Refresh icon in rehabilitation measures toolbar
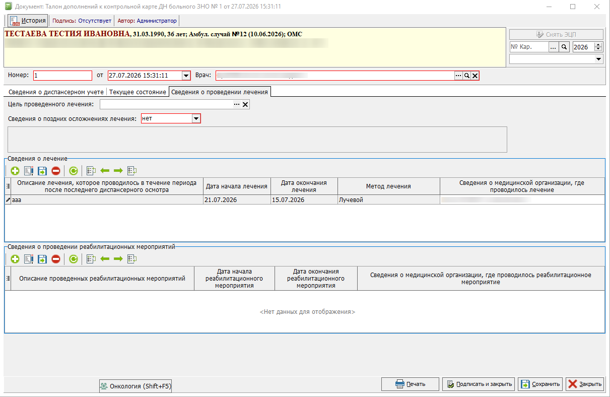Screen dimensions: 610x397 pos(74,259)
